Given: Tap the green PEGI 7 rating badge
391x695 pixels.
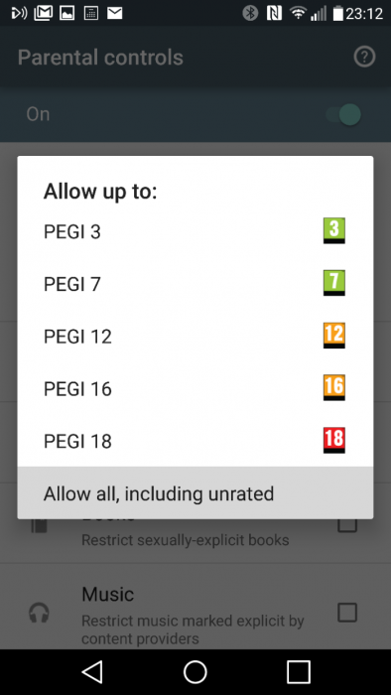Looking at the screenshot, I should click(333, 283).
